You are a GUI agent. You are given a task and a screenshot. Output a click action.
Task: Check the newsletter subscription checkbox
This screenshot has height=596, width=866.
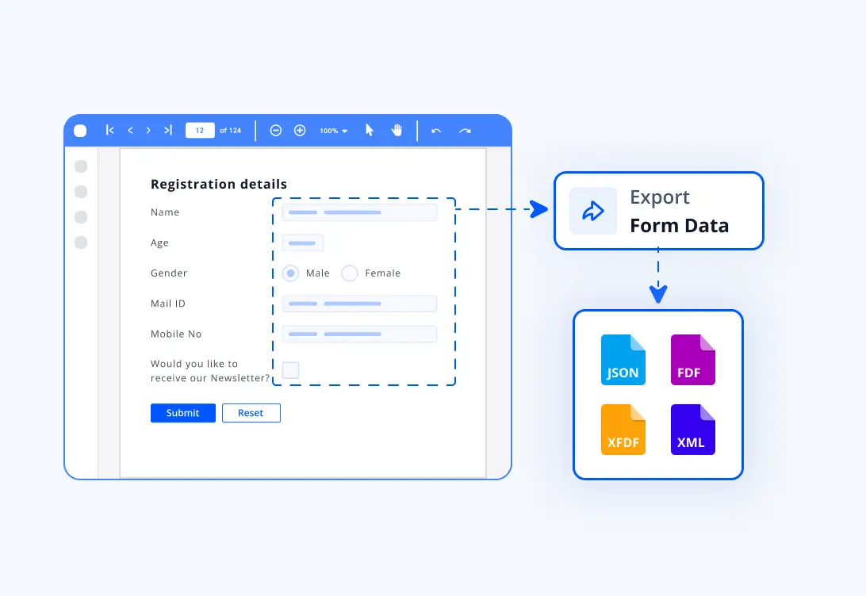pos(290,369)
